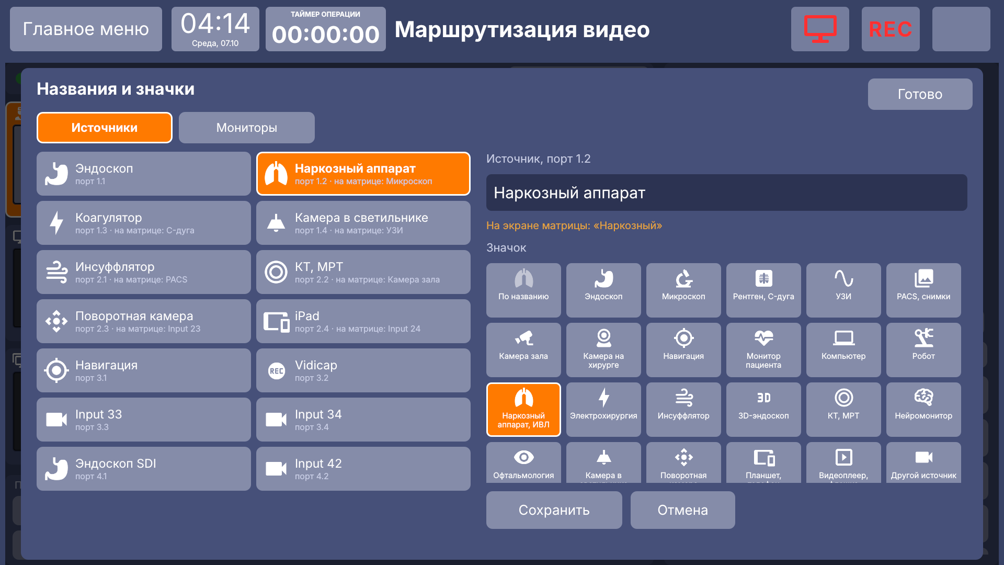This screenshot has width=1004, height=565.
Task: Select the УЗИ wave icon
Action: pos(843,290)
